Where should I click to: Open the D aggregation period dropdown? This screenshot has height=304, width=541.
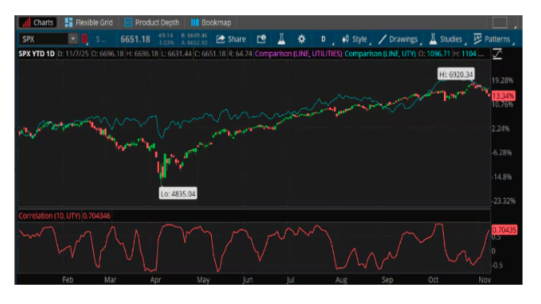pos(323,39)
